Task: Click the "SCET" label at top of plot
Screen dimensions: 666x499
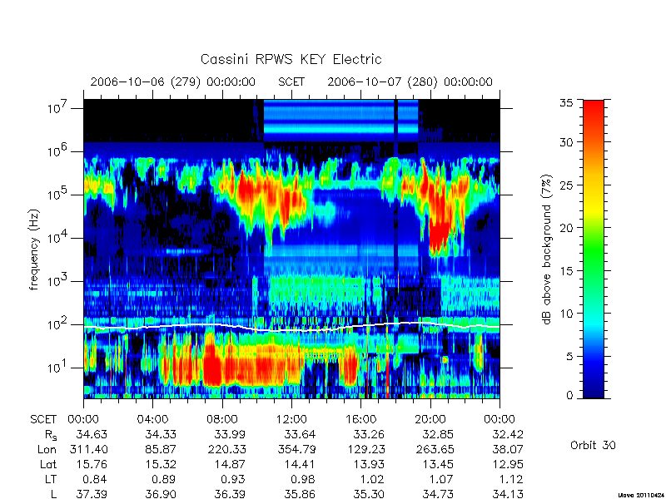Action: tap(291, 82)
